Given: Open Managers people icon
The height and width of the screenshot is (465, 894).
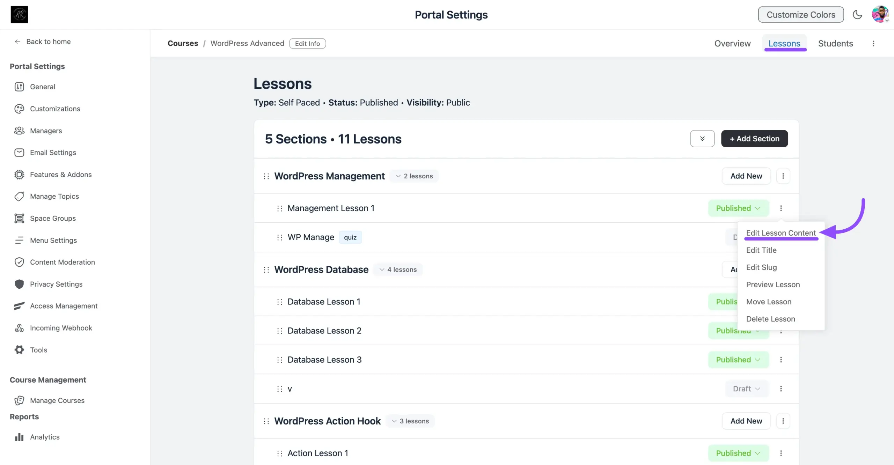Looking at the screenshot, I should pyautogui.click(x=19, y=131).
